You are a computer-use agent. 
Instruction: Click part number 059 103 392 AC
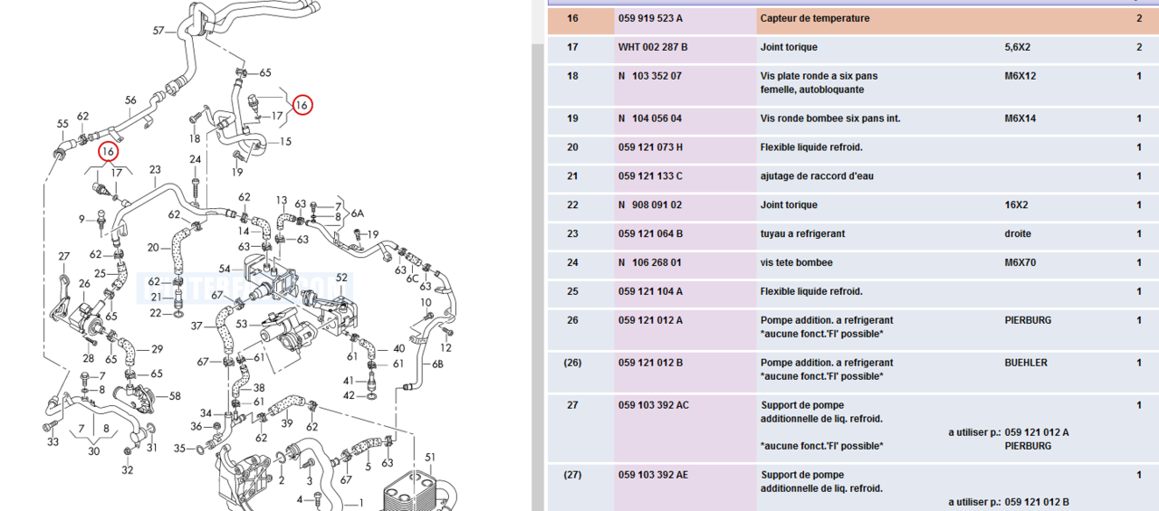pos(653,405)
